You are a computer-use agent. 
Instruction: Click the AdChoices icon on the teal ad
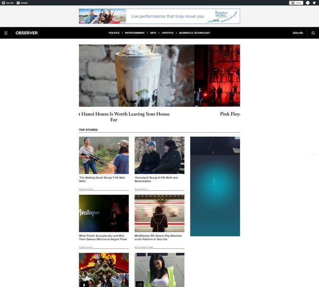[237, 138]
